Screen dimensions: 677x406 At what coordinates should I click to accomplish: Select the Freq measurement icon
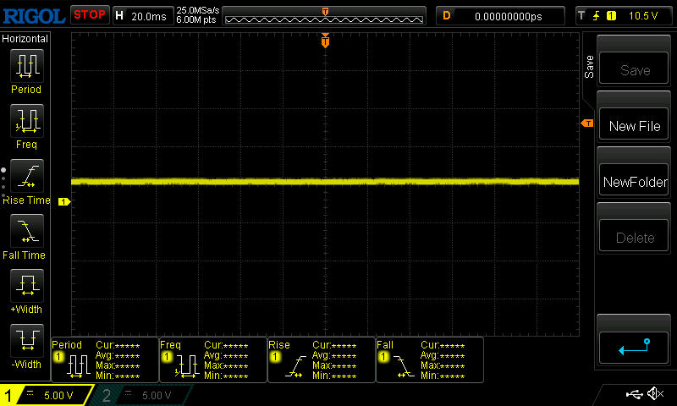pos(27,121)
